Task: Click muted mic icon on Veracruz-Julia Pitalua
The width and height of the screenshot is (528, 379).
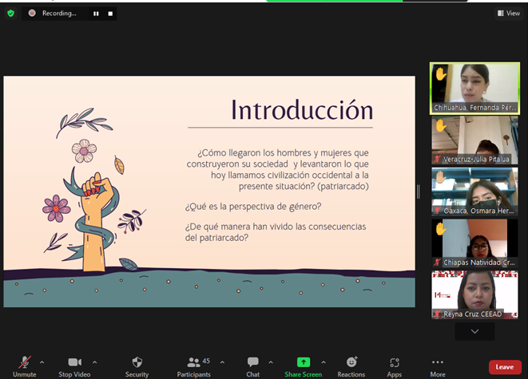Action: 437,159
